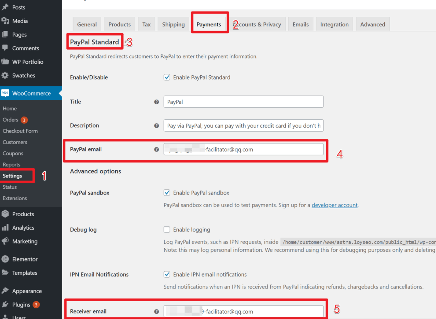Click the WooCommerce logo icon
436x319 pixels.
pos(5,93)
